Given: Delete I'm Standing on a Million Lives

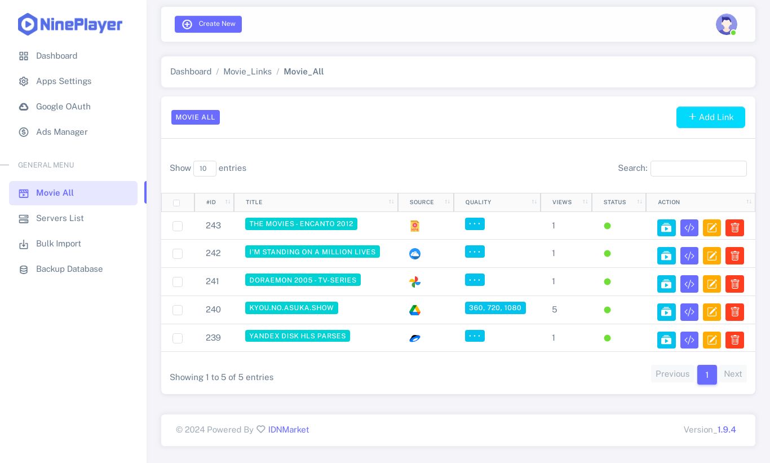Looking at the screenshot, I should tap(734, 256).
